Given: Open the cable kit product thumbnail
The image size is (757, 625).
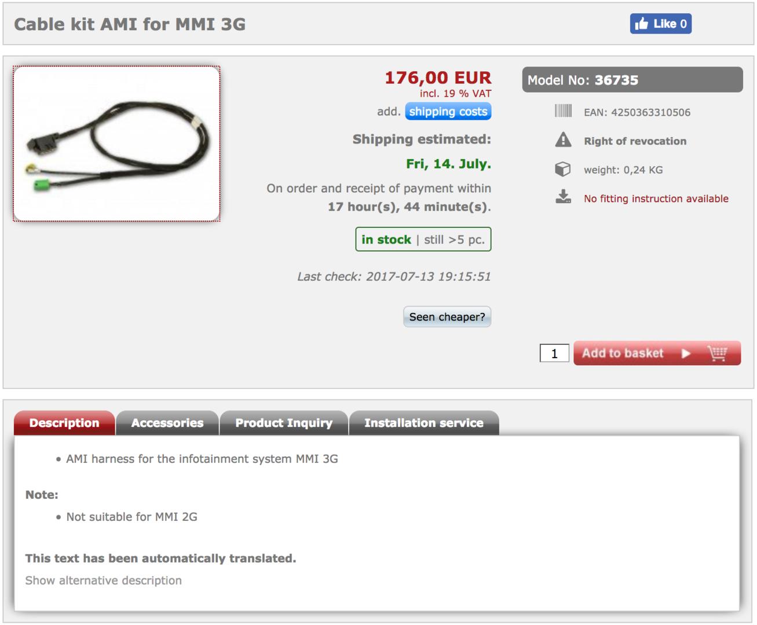Looking at the screenshot, I should 116,144.
